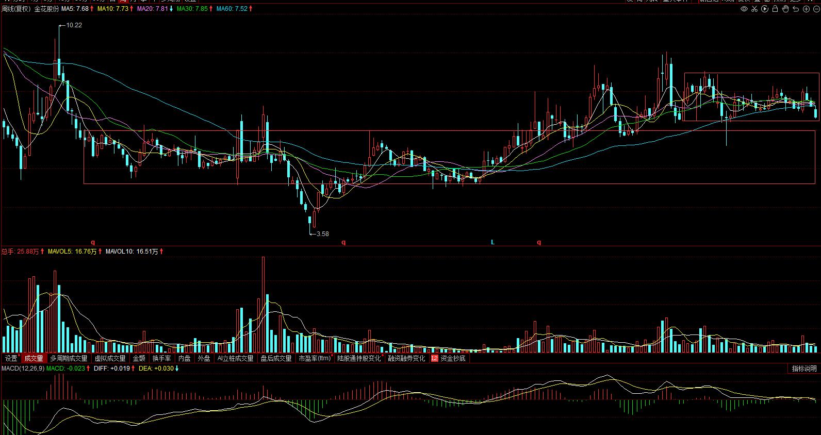The image size is (821, 435).
Task: Open the 换手率 indicator tab
Action: click(x=161, y=358)
